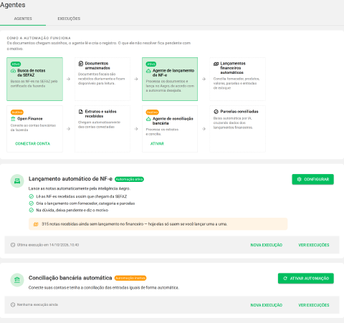Click the 'Como a automação funciona' heading

click(39, 38)
